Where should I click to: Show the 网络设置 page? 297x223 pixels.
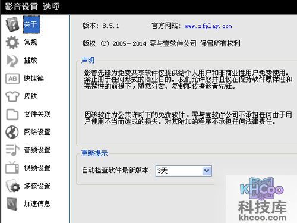(x=37, y=132)
